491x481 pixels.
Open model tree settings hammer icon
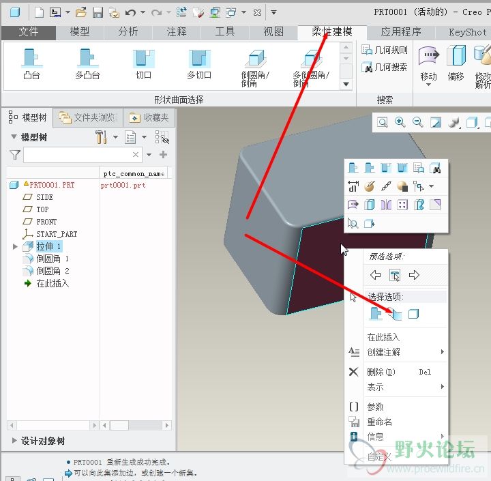[101, 137]
